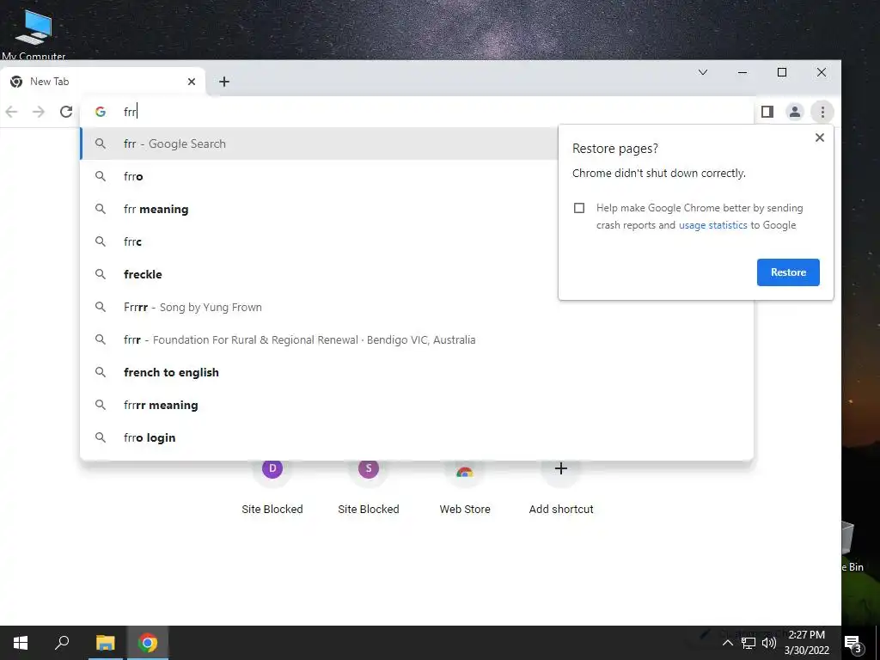Open the taskbar search magnifier

(62, 643)
